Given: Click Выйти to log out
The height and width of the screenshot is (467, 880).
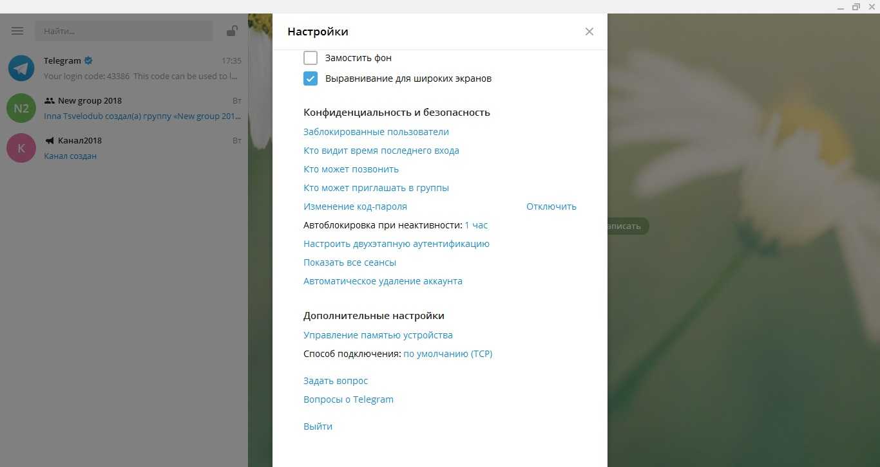Looking at the screenshot, I should (x=318, y=426).
